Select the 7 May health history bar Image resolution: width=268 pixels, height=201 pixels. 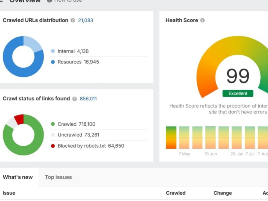coord(184,137)
